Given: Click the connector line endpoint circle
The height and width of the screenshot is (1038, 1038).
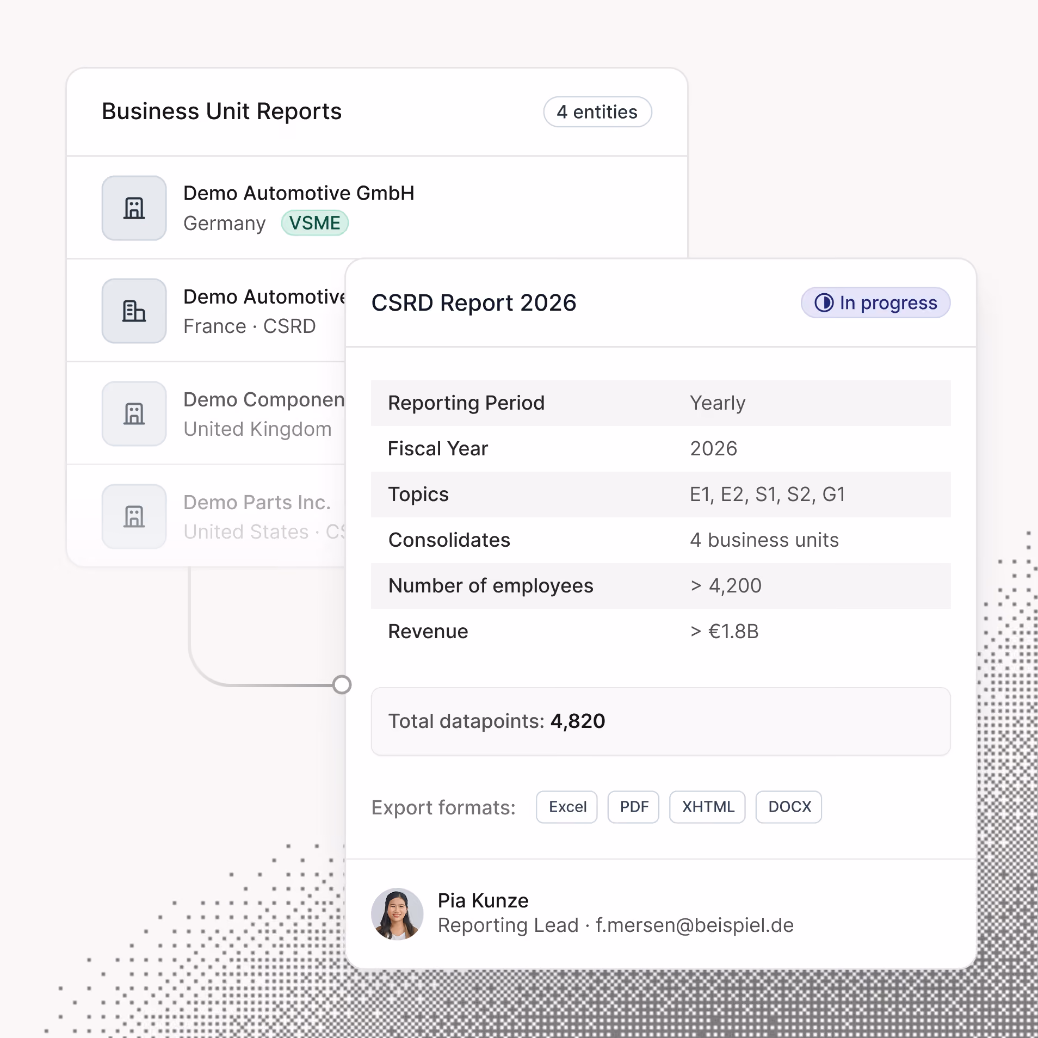Looking at the screenshot, I should click(x=342, y=684).
